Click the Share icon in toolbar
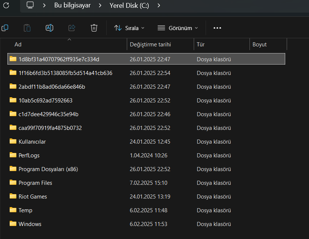The image size is (309, 239). pyautogui.click(x=72, y=28)
